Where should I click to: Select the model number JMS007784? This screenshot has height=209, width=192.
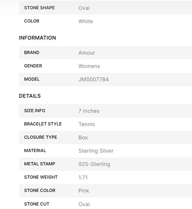click(x=93, y=79)
